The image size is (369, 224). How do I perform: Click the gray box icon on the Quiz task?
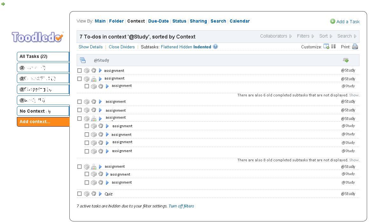coord(87,194)
